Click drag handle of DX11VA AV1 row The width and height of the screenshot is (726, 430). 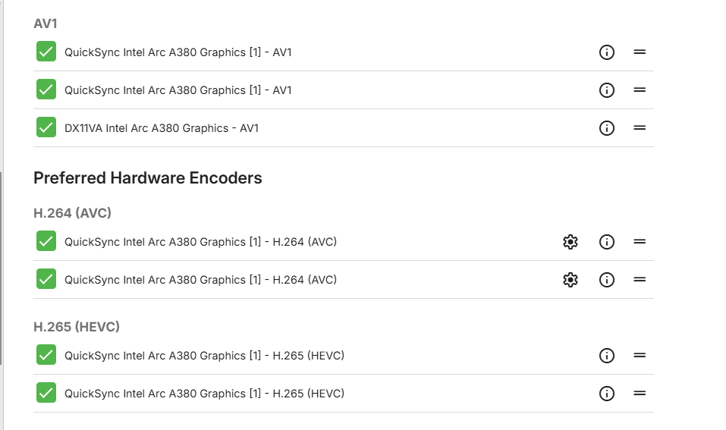tap(640, 128)
